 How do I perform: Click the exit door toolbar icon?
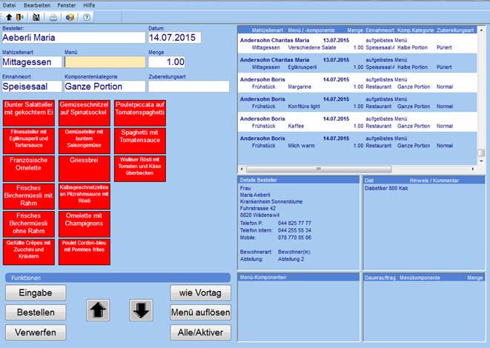coord(18,16)
